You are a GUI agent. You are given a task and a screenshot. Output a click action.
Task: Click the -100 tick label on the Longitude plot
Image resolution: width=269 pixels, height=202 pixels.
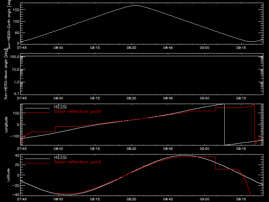coord(15,136)
